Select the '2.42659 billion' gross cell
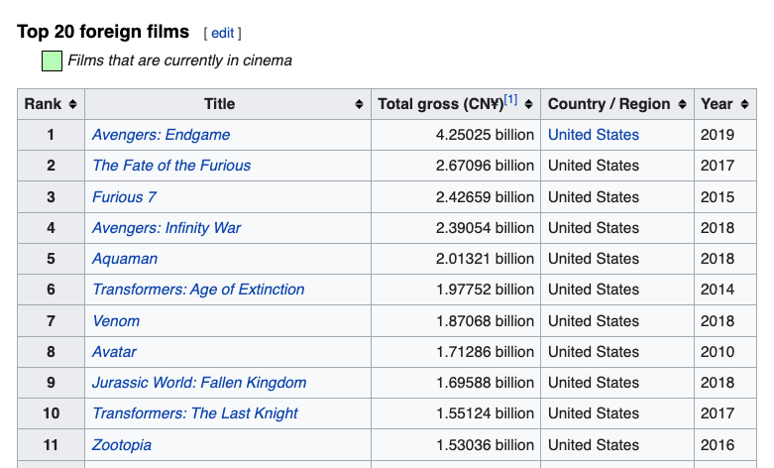This screenshot has width=774, height=468. point(456,197)
